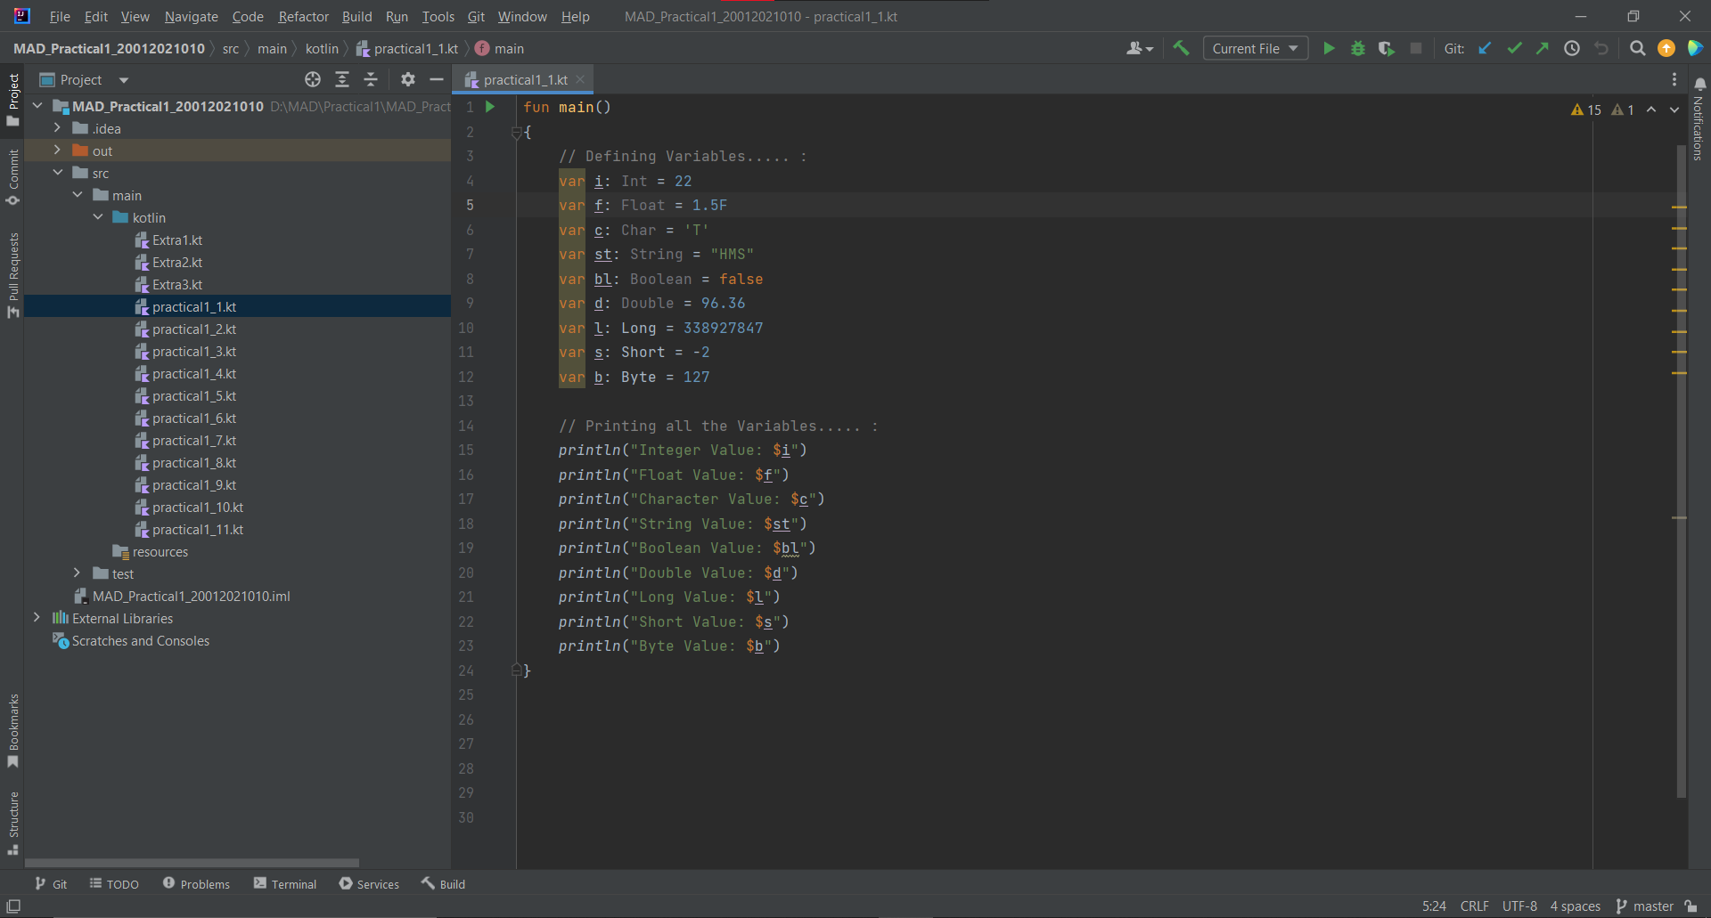Build project with the hammer icon
The width and height of the screenshot is (1711, 918).
[1181, 49]
